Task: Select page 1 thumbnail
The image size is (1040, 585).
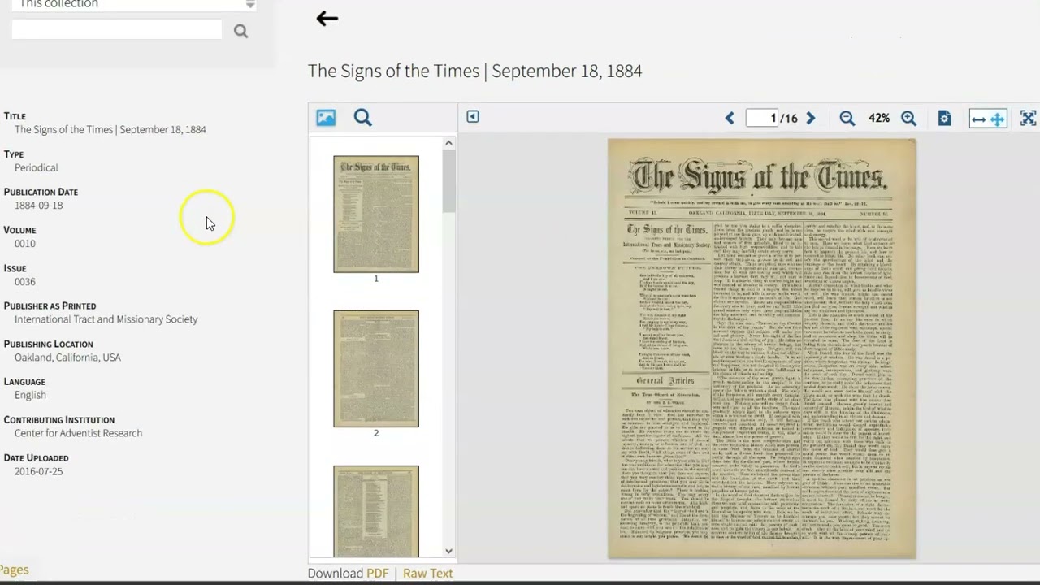Action: (x=376, y=214)
